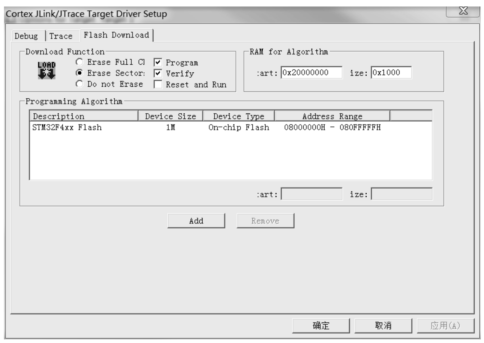
Task: Cancel the dialog with 取消
Action: pyautogui.click(x=383, y=326)
